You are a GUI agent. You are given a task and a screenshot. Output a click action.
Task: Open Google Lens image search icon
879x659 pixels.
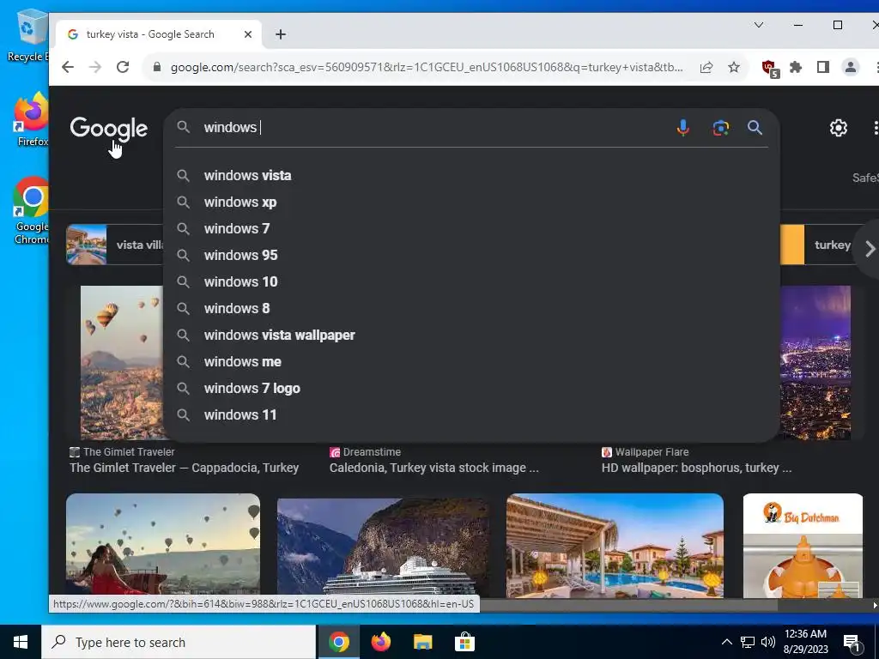720,128
